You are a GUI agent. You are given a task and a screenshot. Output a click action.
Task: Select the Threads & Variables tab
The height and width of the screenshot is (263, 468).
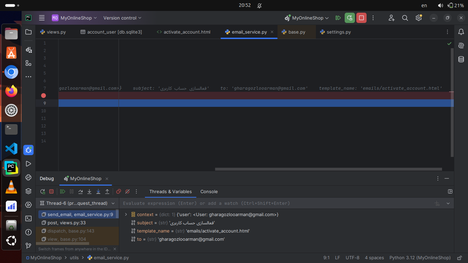click(x=171, y=191)
